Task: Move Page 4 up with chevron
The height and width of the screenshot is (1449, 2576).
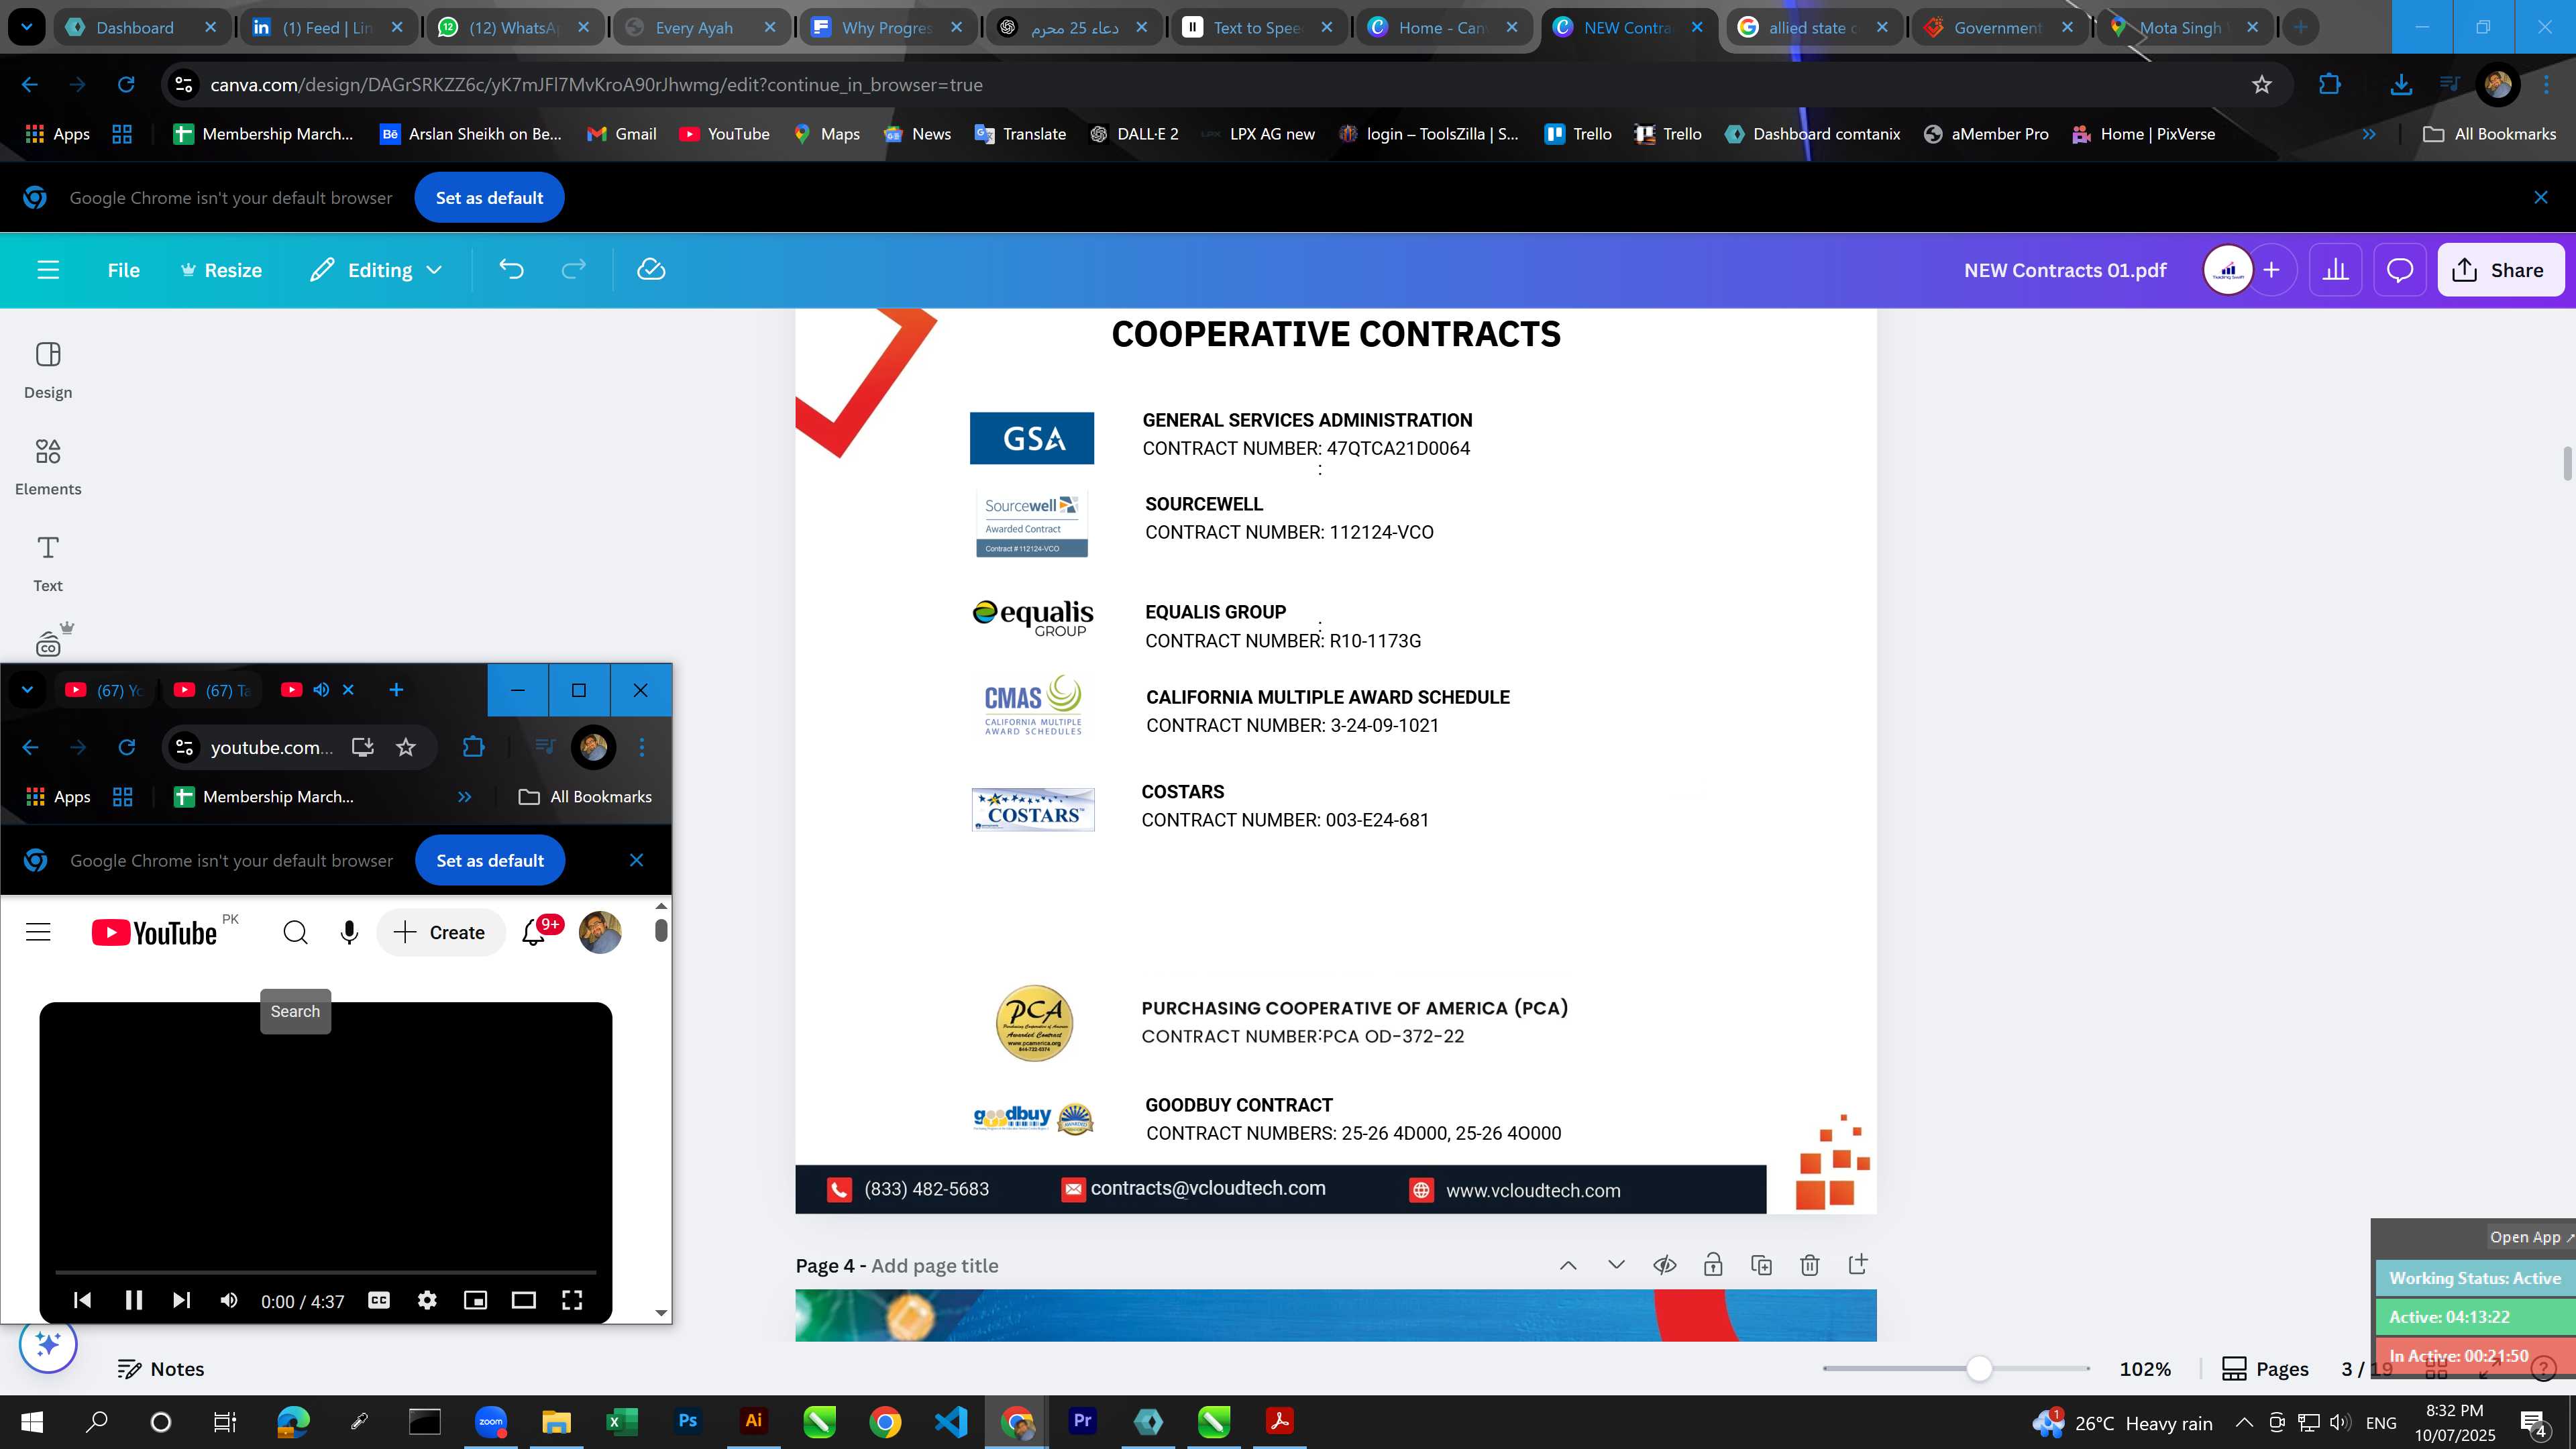Action: pos(1568,1265)
